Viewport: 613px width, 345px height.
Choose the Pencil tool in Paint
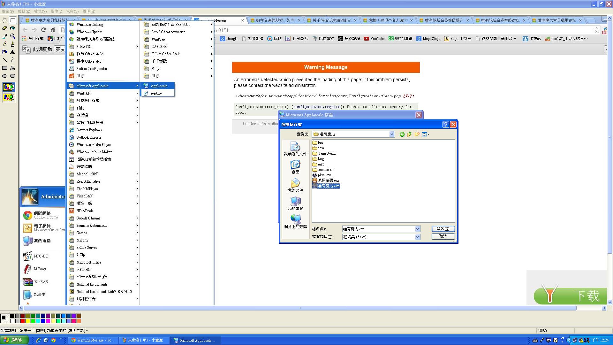pyautogui.click(x=5, y=44)
